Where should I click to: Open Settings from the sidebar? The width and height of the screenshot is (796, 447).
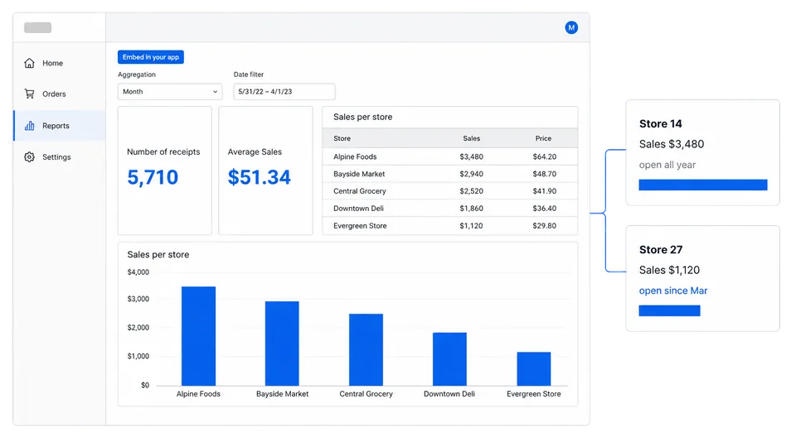click(x=60, y=157)
